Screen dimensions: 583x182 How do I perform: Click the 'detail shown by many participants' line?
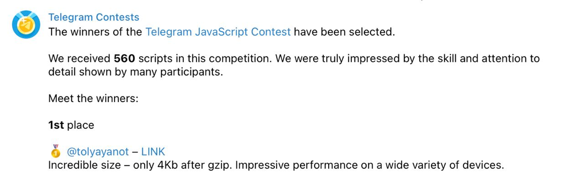(136, 72)
